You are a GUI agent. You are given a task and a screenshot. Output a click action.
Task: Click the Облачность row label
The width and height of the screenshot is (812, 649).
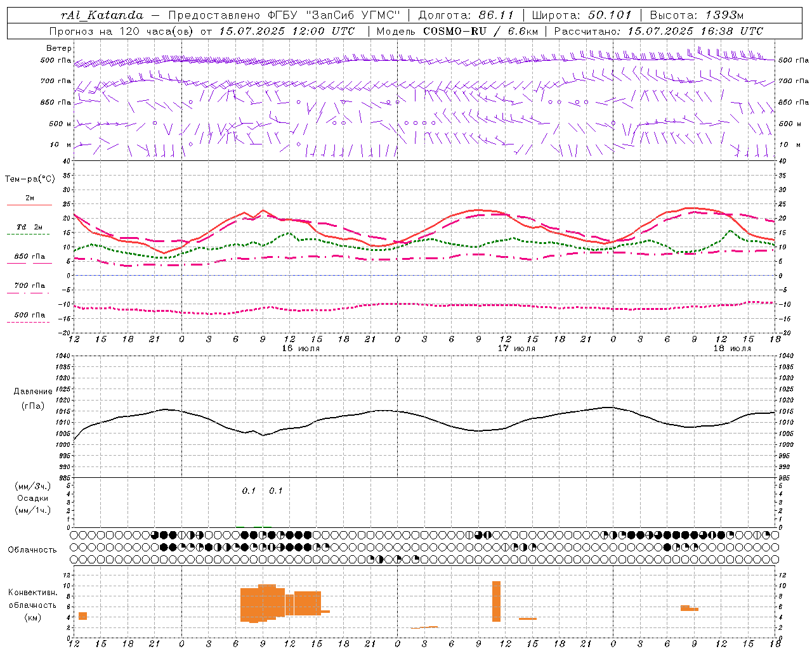(32, 549)
